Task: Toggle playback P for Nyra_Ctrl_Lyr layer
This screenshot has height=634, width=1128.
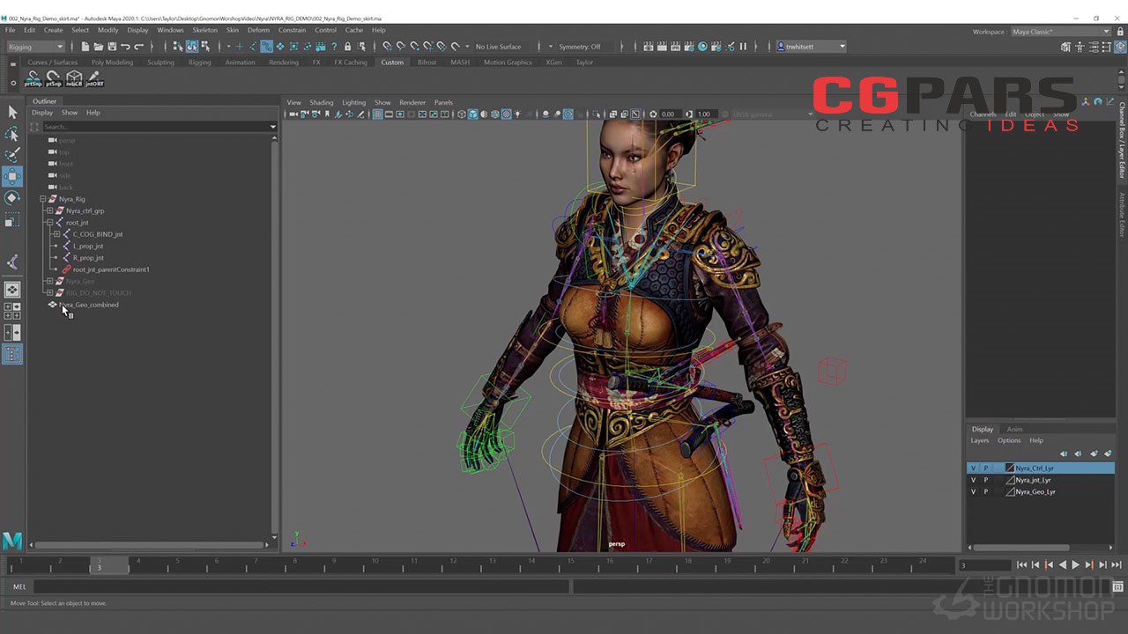Action: point(986,468)
